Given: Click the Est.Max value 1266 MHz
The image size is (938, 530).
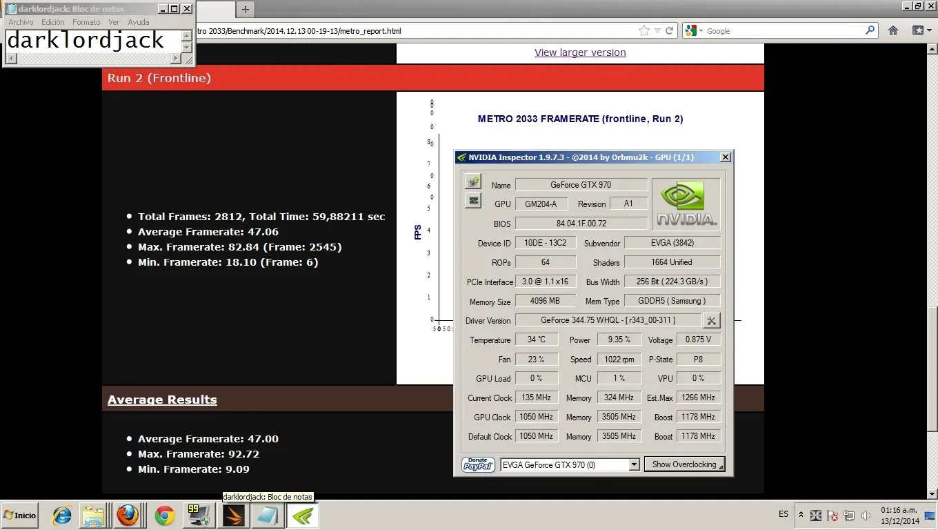Looking at the screenshot, I should click(x=698, y=397).
